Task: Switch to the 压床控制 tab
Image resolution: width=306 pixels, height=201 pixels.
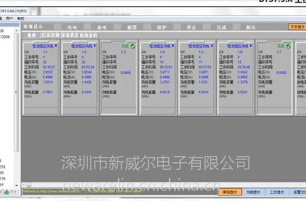Action: click(50, 35)
